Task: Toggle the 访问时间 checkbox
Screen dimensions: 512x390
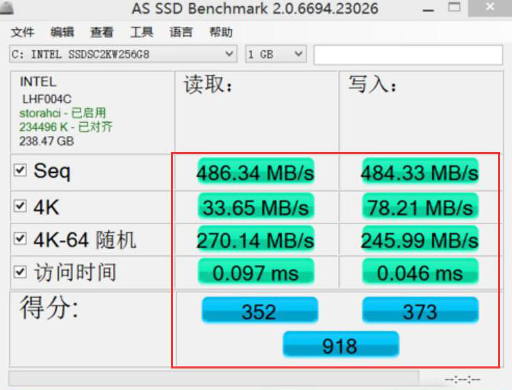Action: (20, 271)
